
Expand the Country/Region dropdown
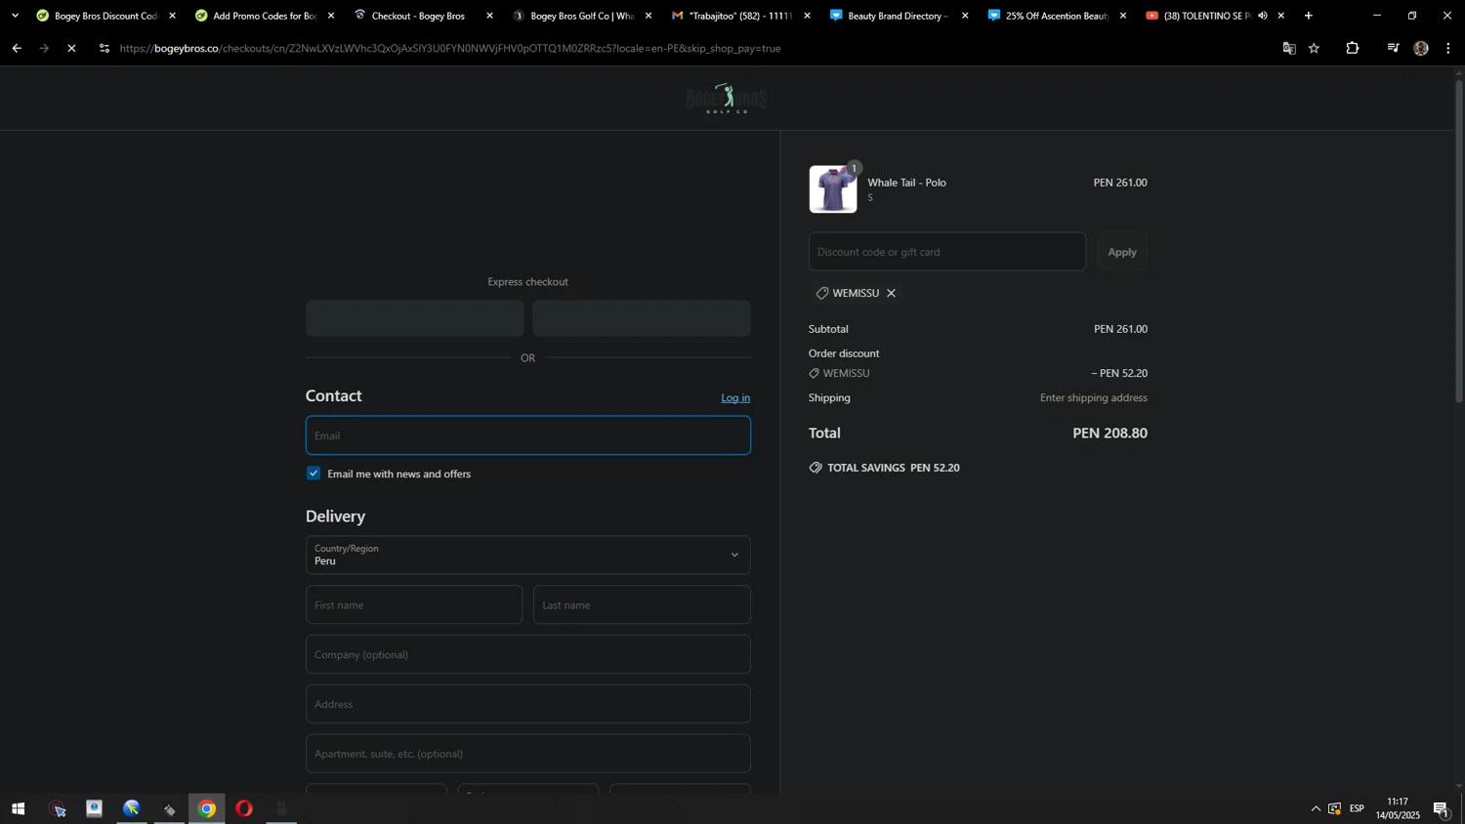point(528,555)
